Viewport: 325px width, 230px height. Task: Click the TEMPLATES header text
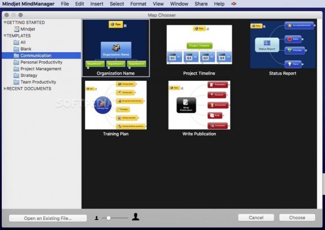pyautogui.click(x=19, y=35)
